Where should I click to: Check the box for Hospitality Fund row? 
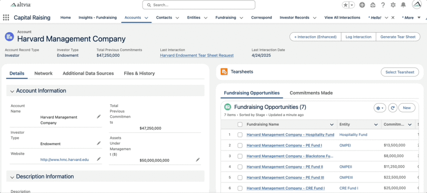click(x=240, y=135)
